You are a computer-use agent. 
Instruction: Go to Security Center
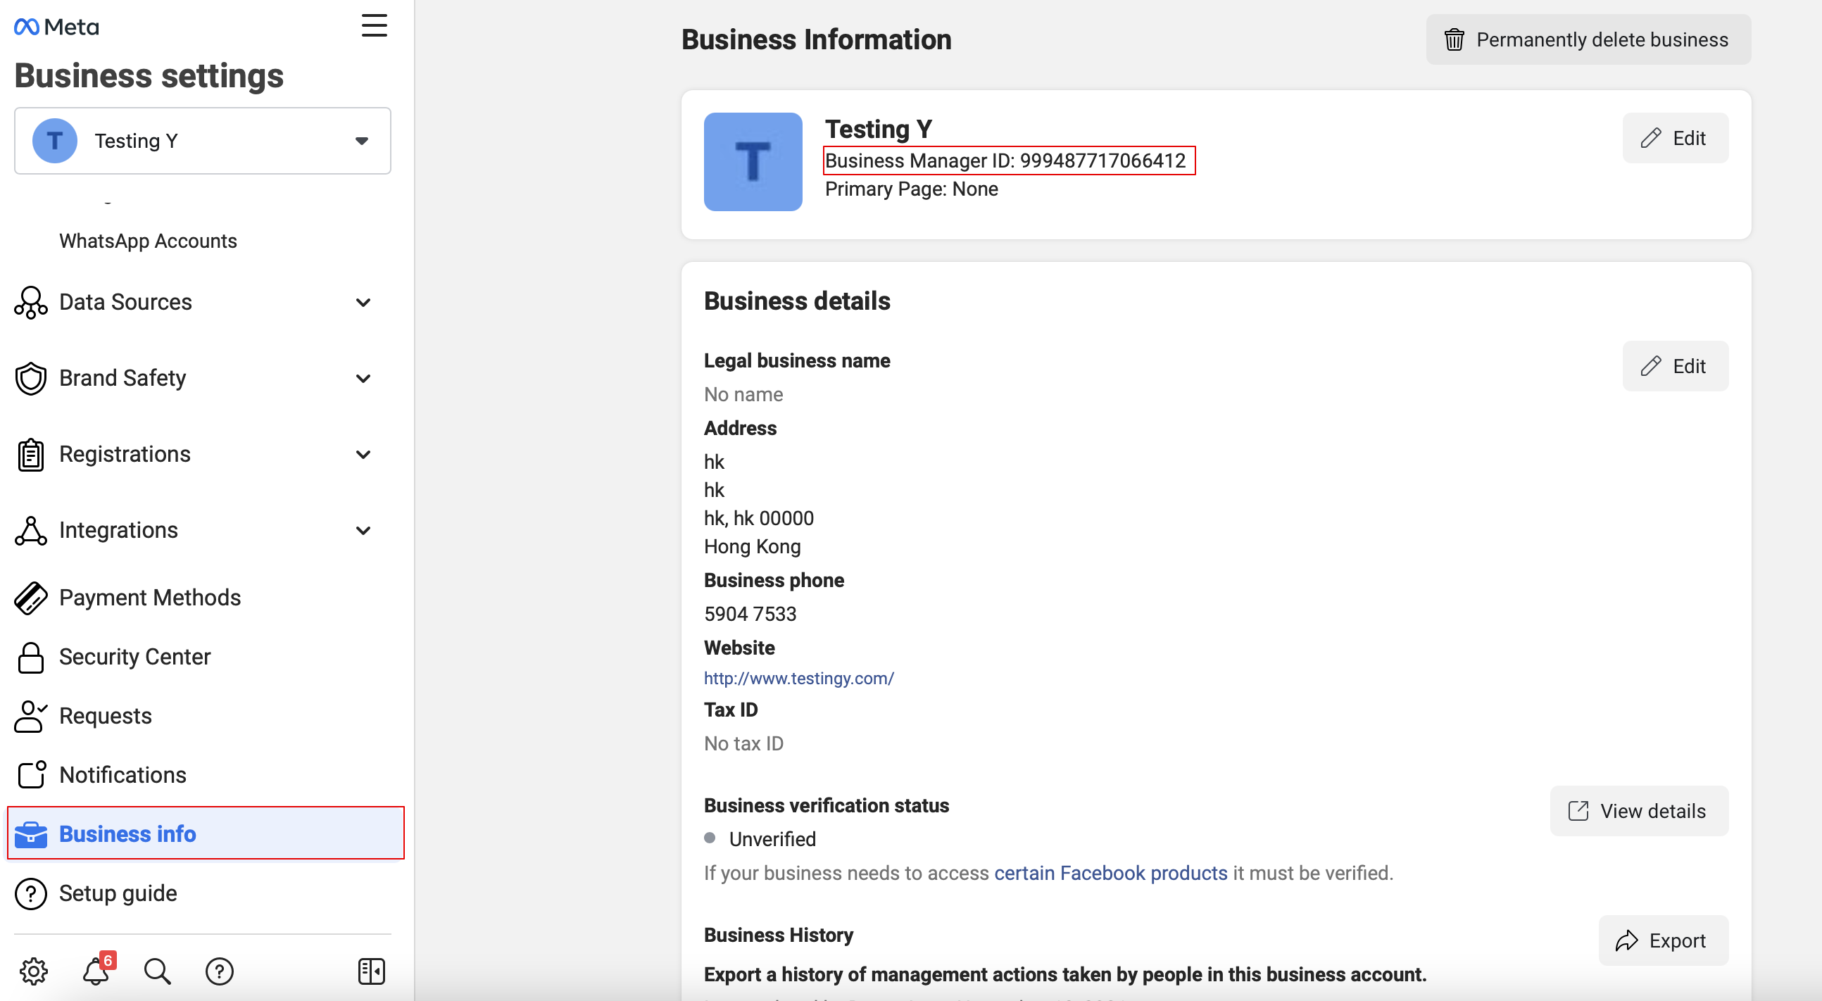[x=134, y=657]
